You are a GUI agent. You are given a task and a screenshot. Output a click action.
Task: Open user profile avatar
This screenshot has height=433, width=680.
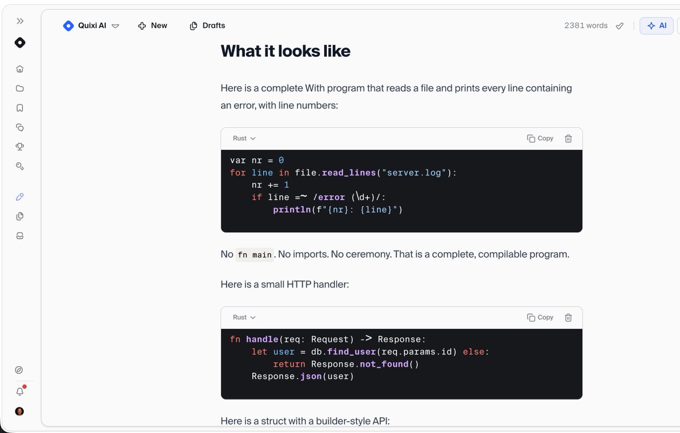pos(19,411)
